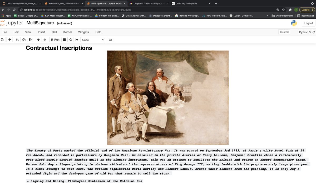Image resolution: width=316 pixels, height=186 pixels.
Task: Open the Insert menu
Action: 42,32
